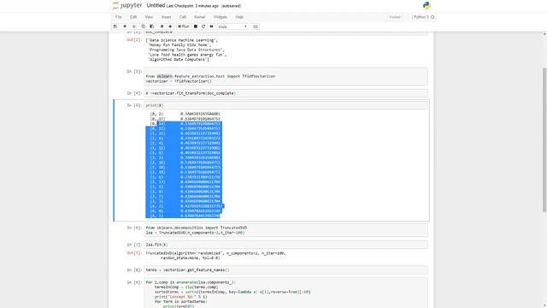Click the Jupyter logo
547x308 pixels.
[x=127, y=6]
